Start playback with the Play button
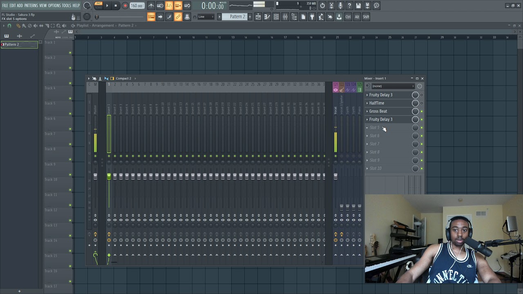Image resolution: width=523 pixels, height=294 pixels. (x=107, y=6)
